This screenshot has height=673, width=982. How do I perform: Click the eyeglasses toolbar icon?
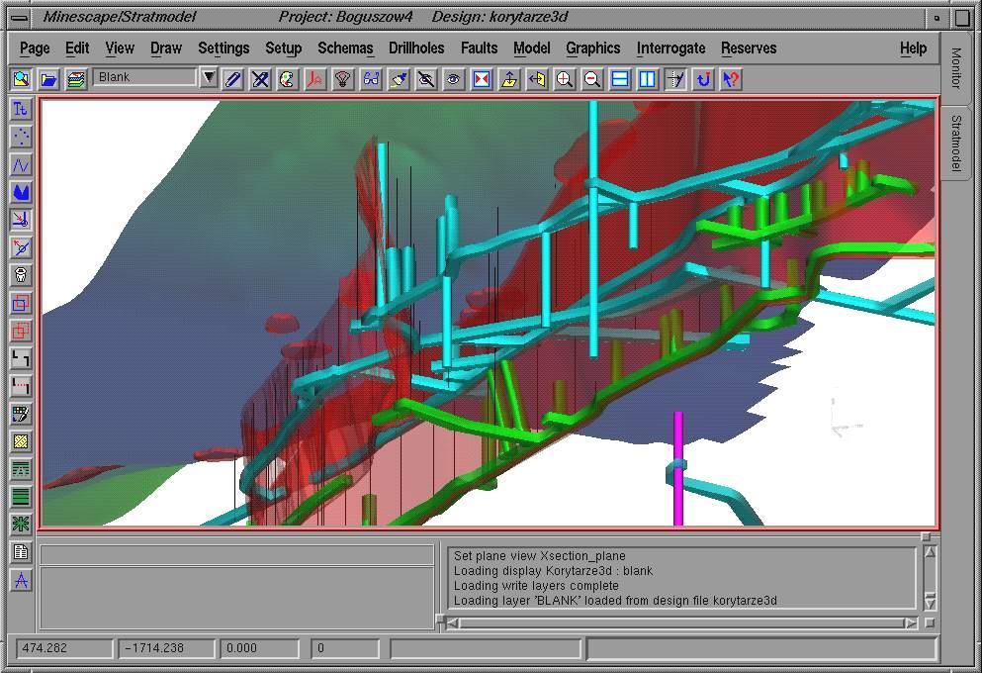[371, 79]
